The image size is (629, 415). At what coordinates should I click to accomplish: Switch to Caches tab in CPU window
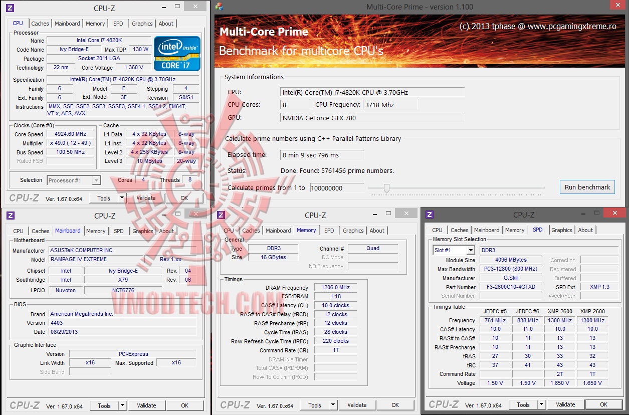pyautogui.click(x=40, y=24)
